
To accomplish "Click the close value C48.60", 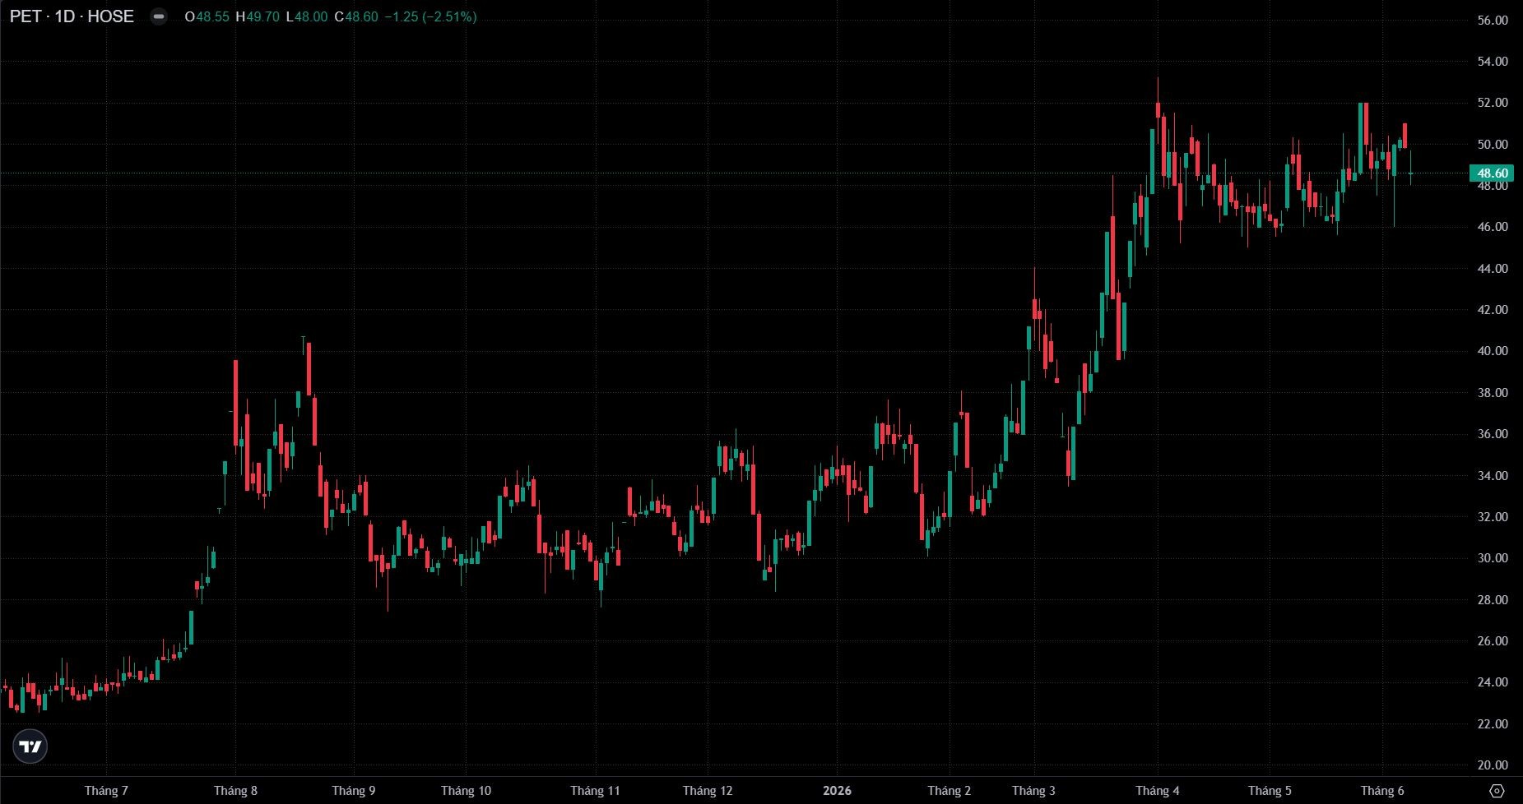I will coord(356,16).
